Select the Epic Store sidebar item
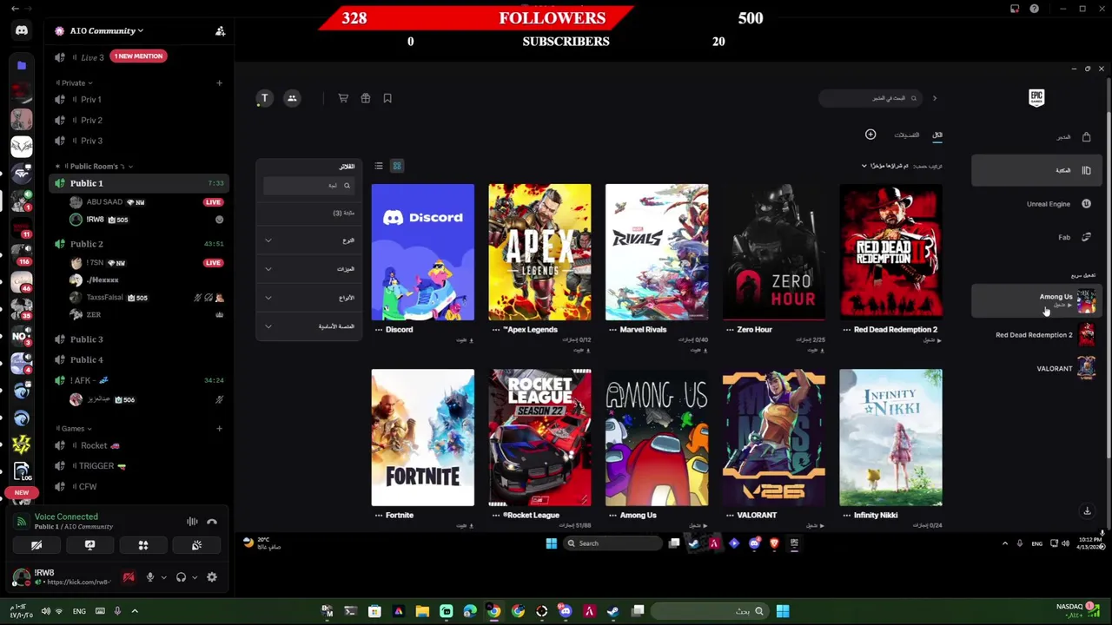This screenshot has height=625, width=1112. tap(1036, 137)
